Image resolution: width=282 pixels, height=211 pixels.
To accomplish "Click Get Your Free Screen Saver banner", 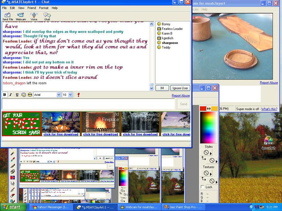I will 22,124.
